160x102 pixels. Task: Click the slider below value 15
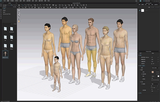tap(155, 91)
